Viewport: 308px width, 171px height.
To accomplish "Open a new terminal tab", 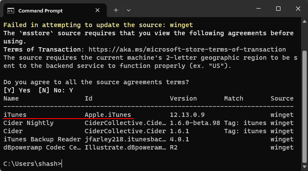I will tap(116, 10).
